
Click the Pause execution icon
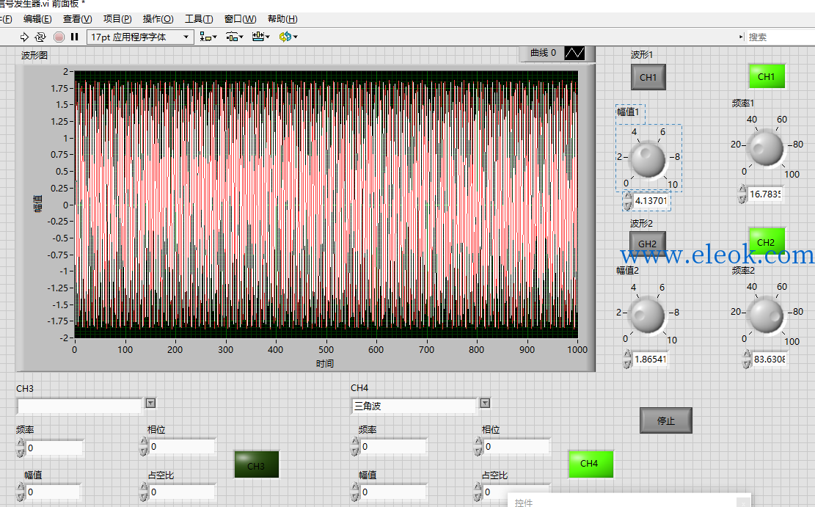(x=74, y=37)
